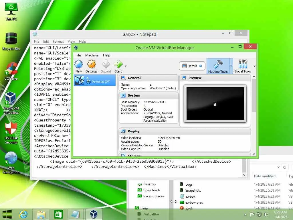
Task: Open This PC desktop icon
Action: coord(11,11)
